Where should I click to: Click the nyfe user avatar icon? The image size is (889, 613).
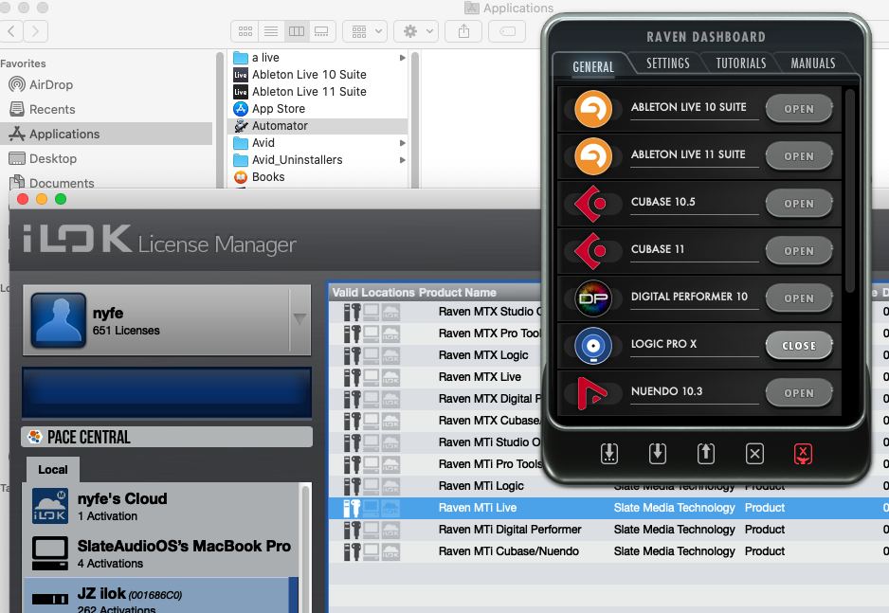point(59,321)
